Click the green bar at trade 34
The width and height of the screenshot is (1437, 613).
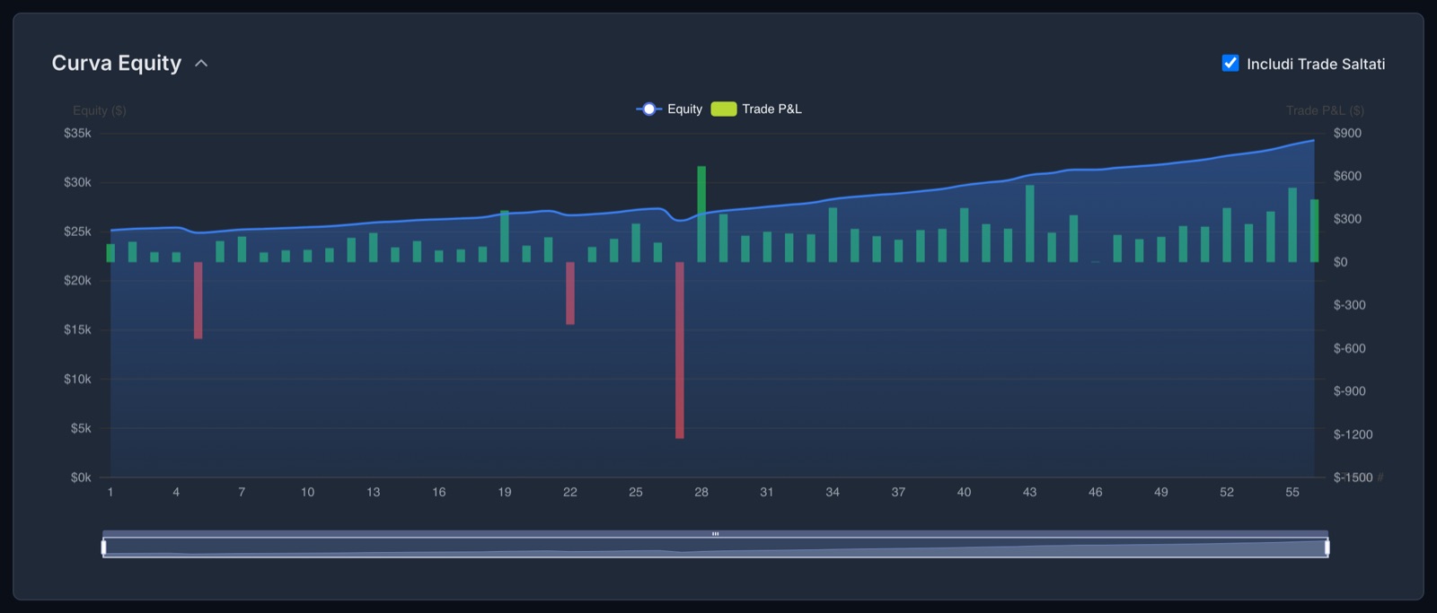(x=833, y=235)
